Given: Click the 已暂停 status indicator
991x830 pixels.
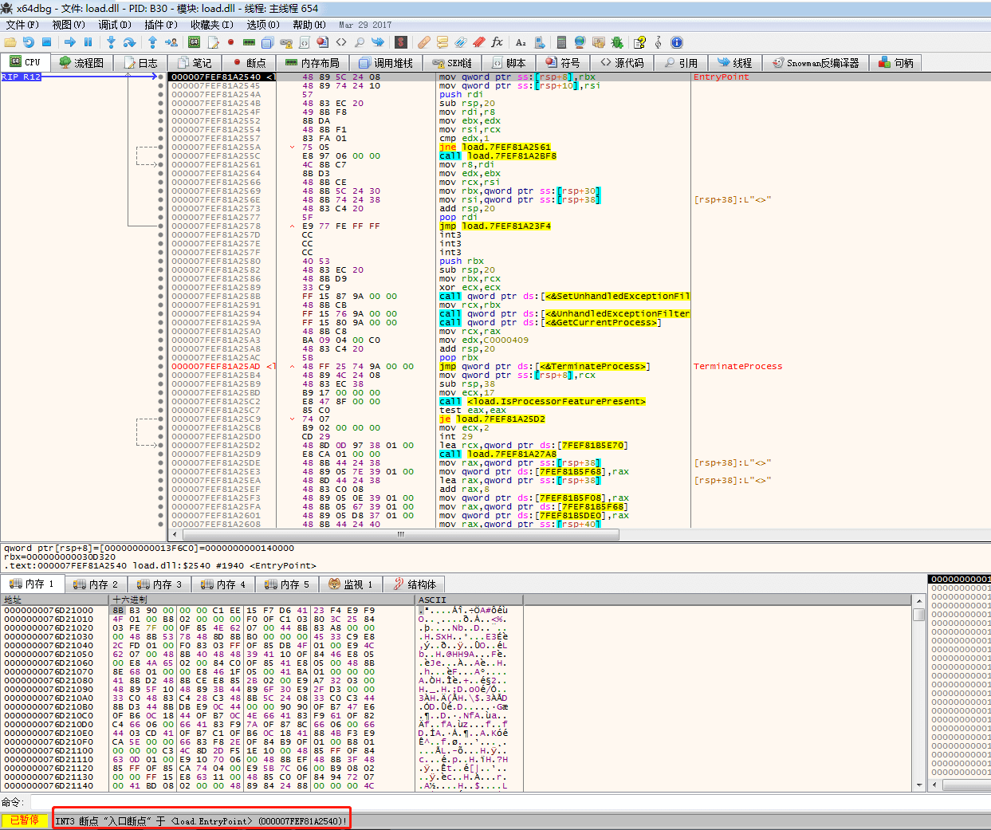Looking at the screenshot, I should click(25, 820).
